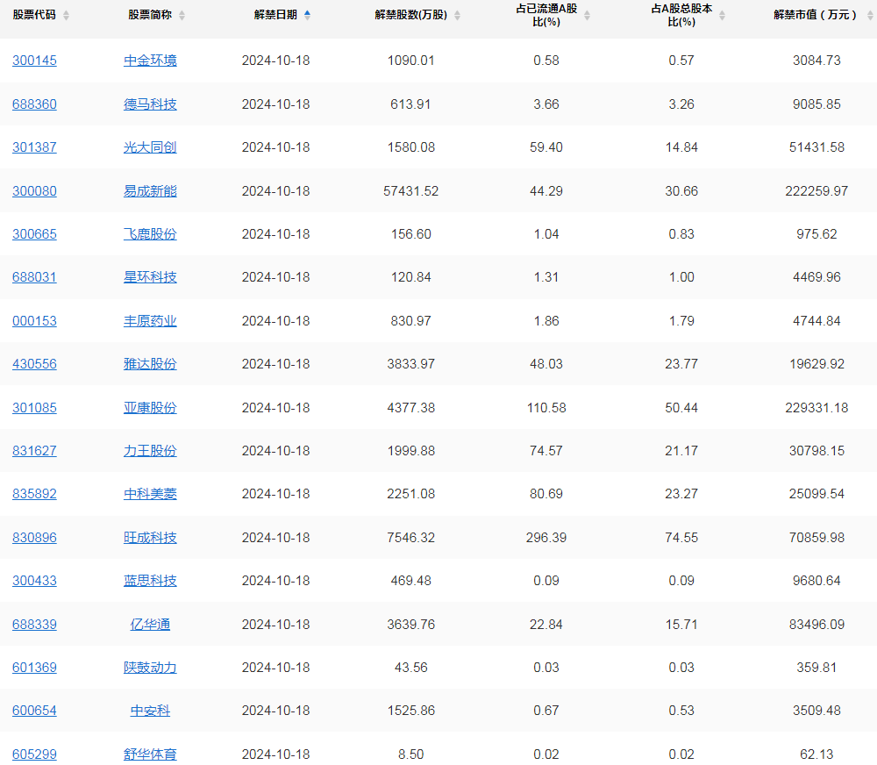Open stock code 301387 link
The width and height of the screenshot is (877, 765).
[x=35, y=147]
